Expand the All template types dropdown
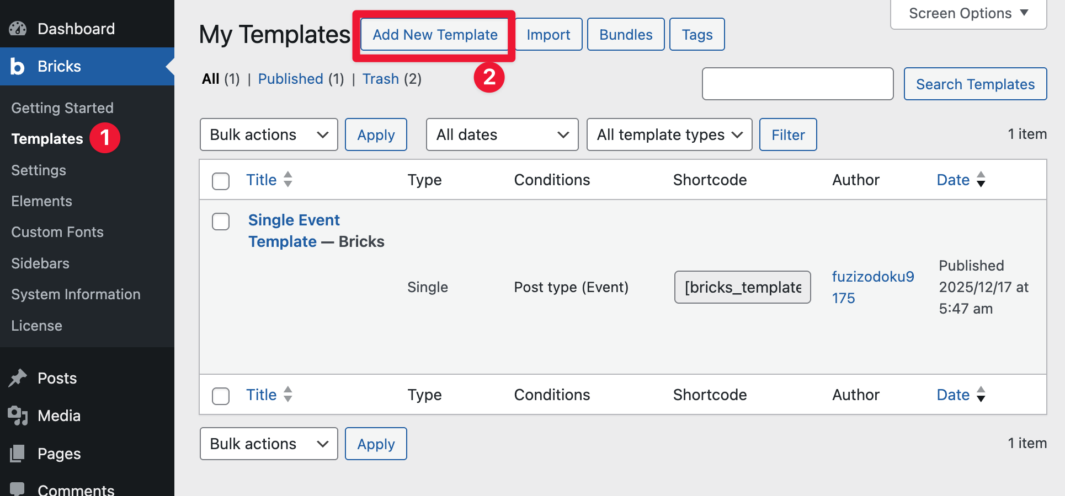The width and height of the screenshot is (1065, 496). click(669, 134)
